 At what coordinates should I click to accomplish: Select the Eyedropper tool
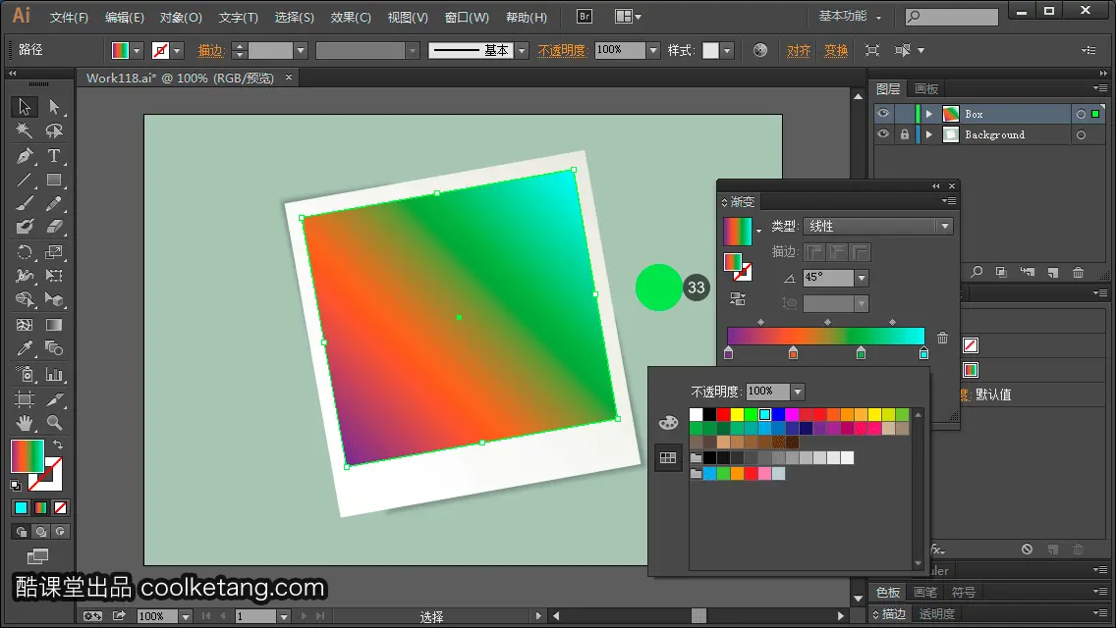pyautogui.click(x=25, y=348)
